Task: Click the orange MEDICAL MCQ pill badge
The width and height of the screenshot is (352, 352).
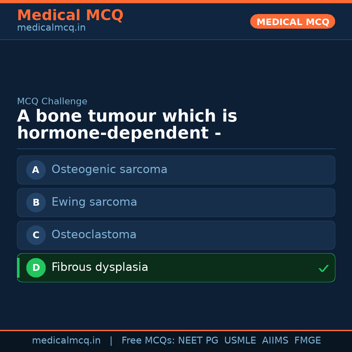Action: [292, 22]
